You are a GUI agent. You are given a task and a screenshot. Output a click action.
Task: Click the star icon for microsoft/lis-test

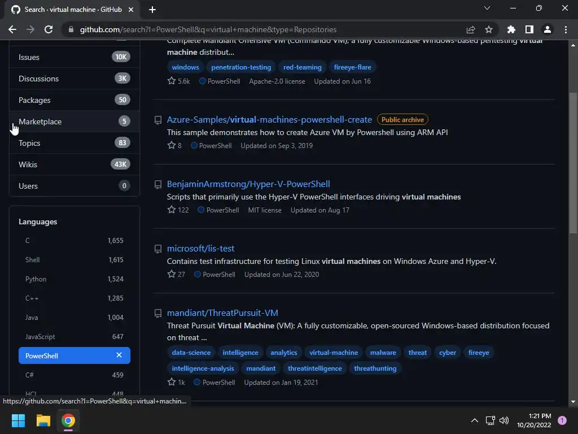(172, 274)
